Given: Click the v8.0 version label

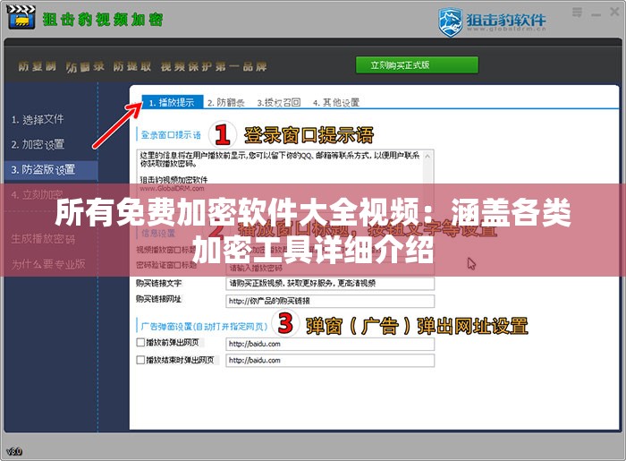Looking at the screenshot, I should tap(14, 451).
